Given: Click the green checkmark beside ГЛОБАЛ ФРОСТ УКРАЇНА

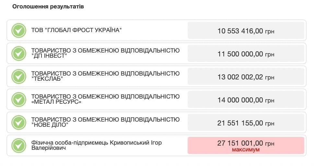Looking at the screenshot, I should coord(19,30).
